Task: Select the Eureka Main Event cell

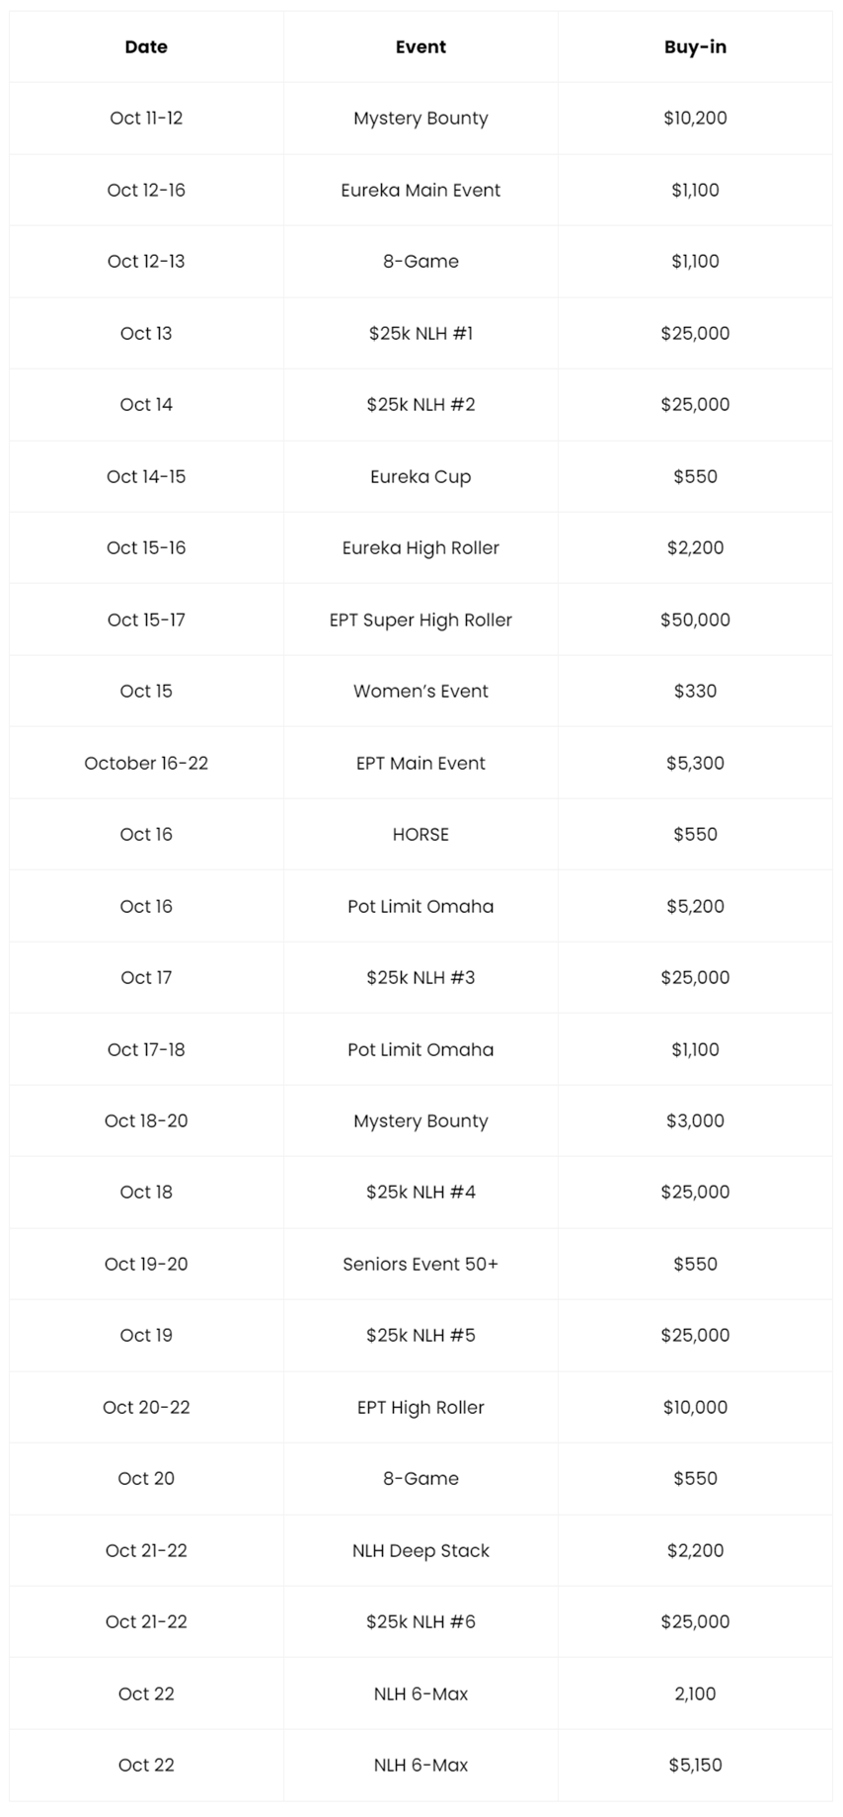Action: point(421,190)
